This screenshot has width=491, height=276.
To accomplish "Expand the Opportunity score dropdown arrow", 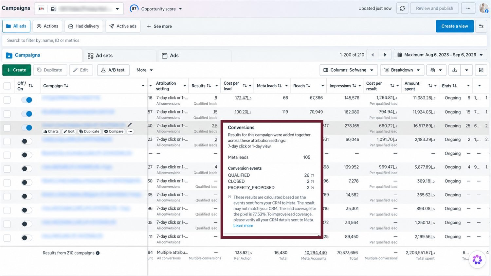I will click(180, 9).
